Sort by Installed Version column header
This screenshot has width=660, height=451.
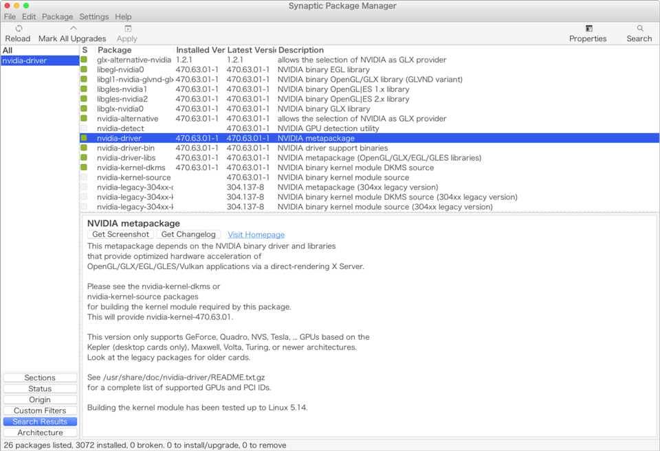[x=200, y=50]
